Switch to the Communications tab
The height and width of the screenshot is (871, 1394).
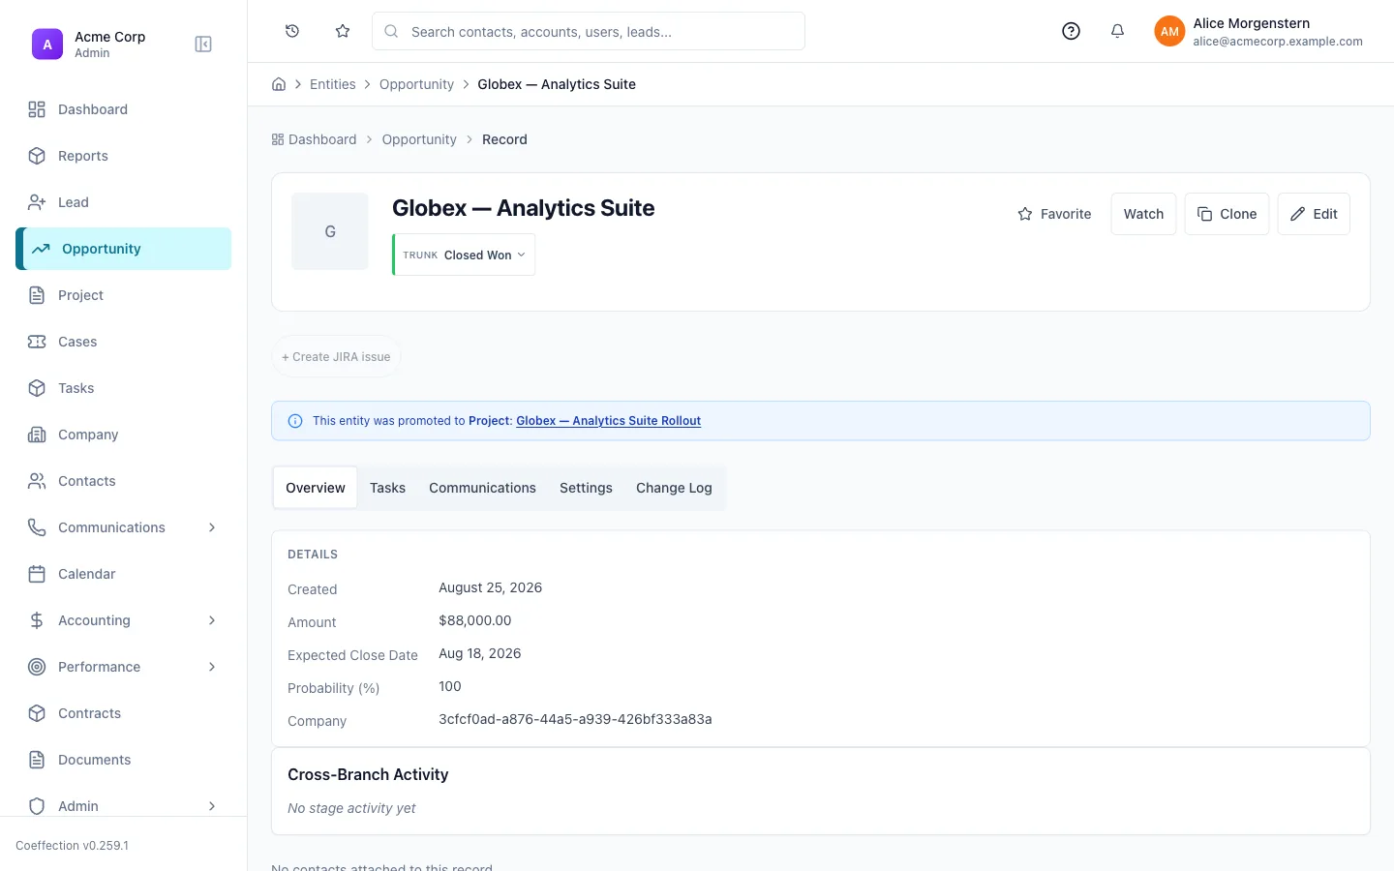pos(482,488)
